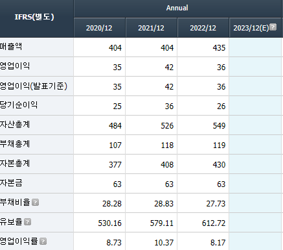Click the 자본총계 row label
The image size is (283, 250).
[15, 164]
